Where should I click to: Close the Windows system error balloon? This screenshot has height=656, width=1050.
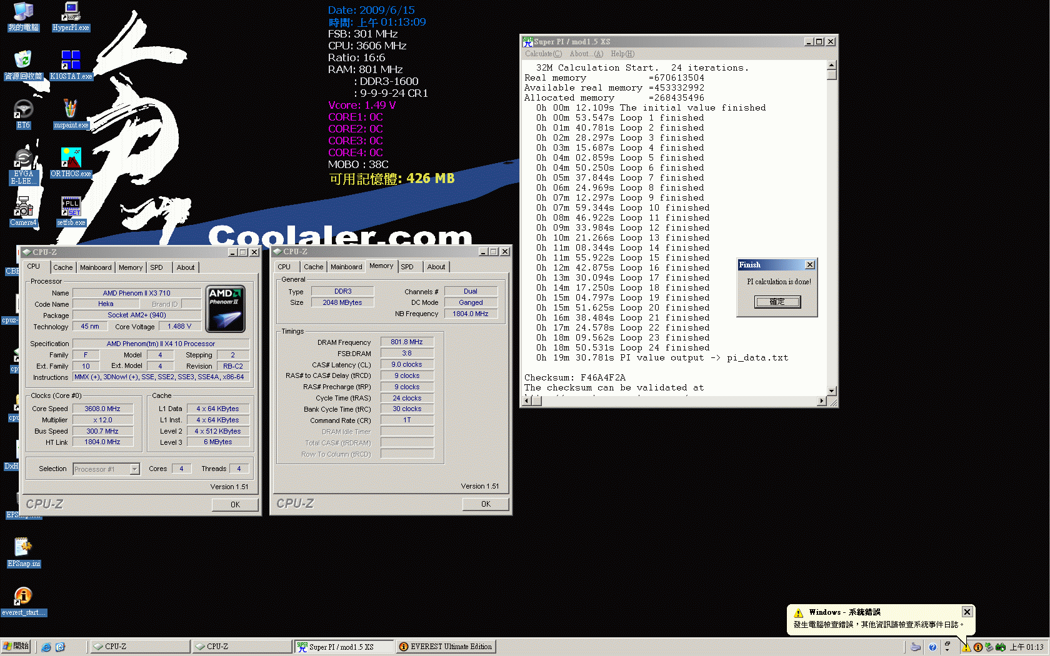(967, 612)
